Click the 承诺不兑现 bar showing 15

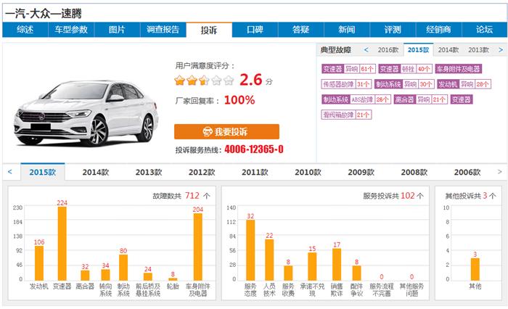pyautogui.click(x=312, y=267)
